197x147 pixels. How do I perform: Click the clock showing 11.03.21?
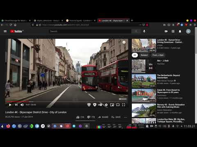coord(189,126)
